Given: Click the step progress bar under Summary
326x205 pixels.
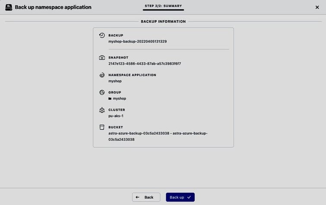Looking at the screenshot, I should 163,10.
